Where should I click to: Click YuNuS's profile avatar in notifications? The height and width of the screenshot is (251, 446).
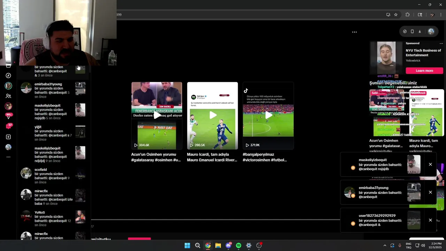point(26,216)
